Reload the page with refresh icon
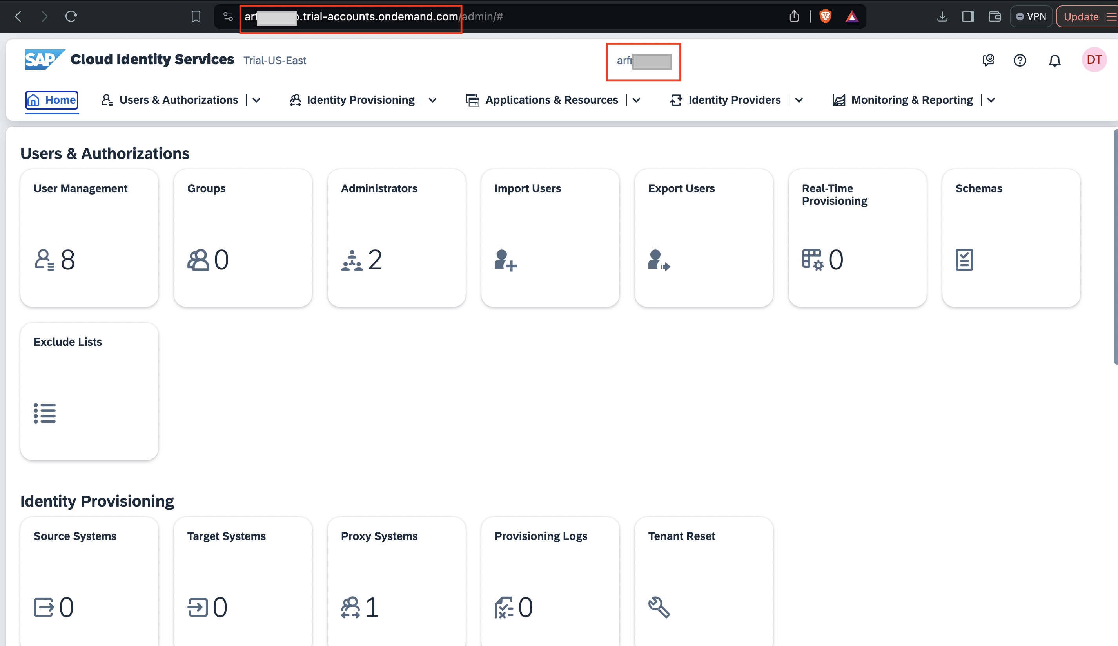Screen dimensions: 1118x646 71,17
